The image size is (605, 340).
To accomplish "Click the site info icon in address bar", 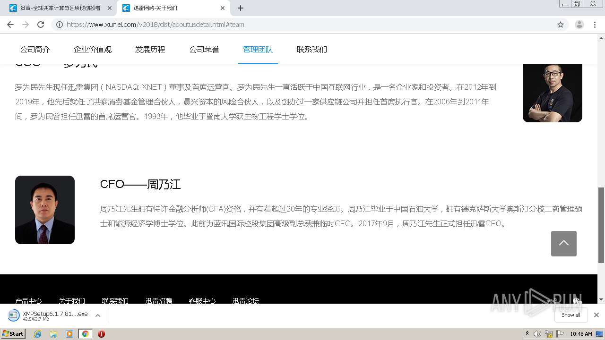I will pos(60,25).
